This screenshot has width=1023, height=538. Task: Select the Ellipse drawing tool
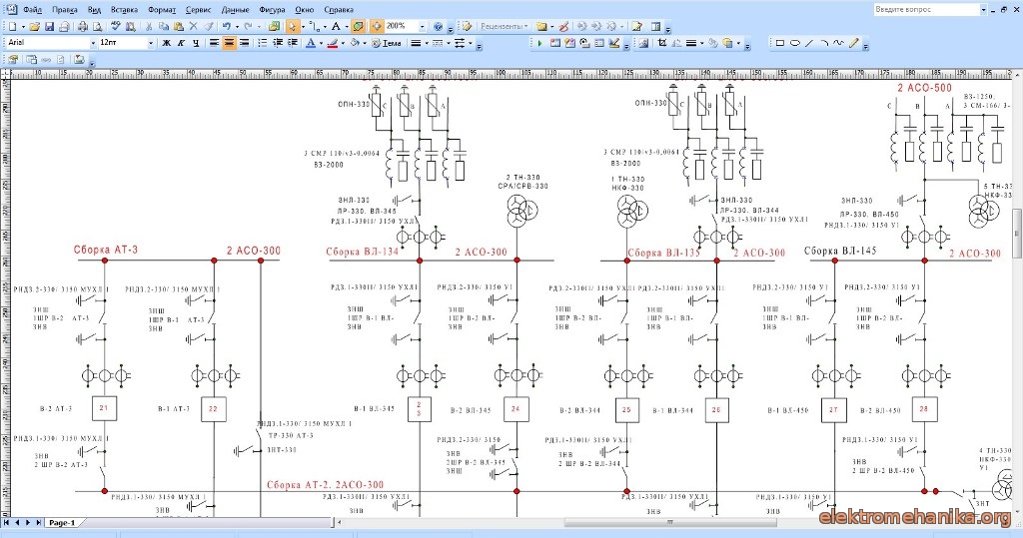[x=795, y=43]
